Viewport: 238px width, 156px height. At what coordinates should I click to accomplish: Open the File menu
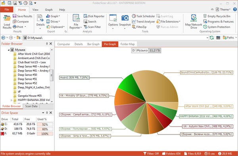[x=7, y=10]
